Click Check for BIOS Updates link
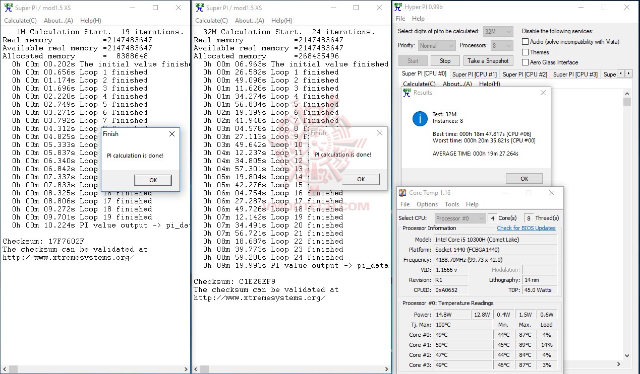The width and height of the screenshot is (640, 374). (526, 228)
